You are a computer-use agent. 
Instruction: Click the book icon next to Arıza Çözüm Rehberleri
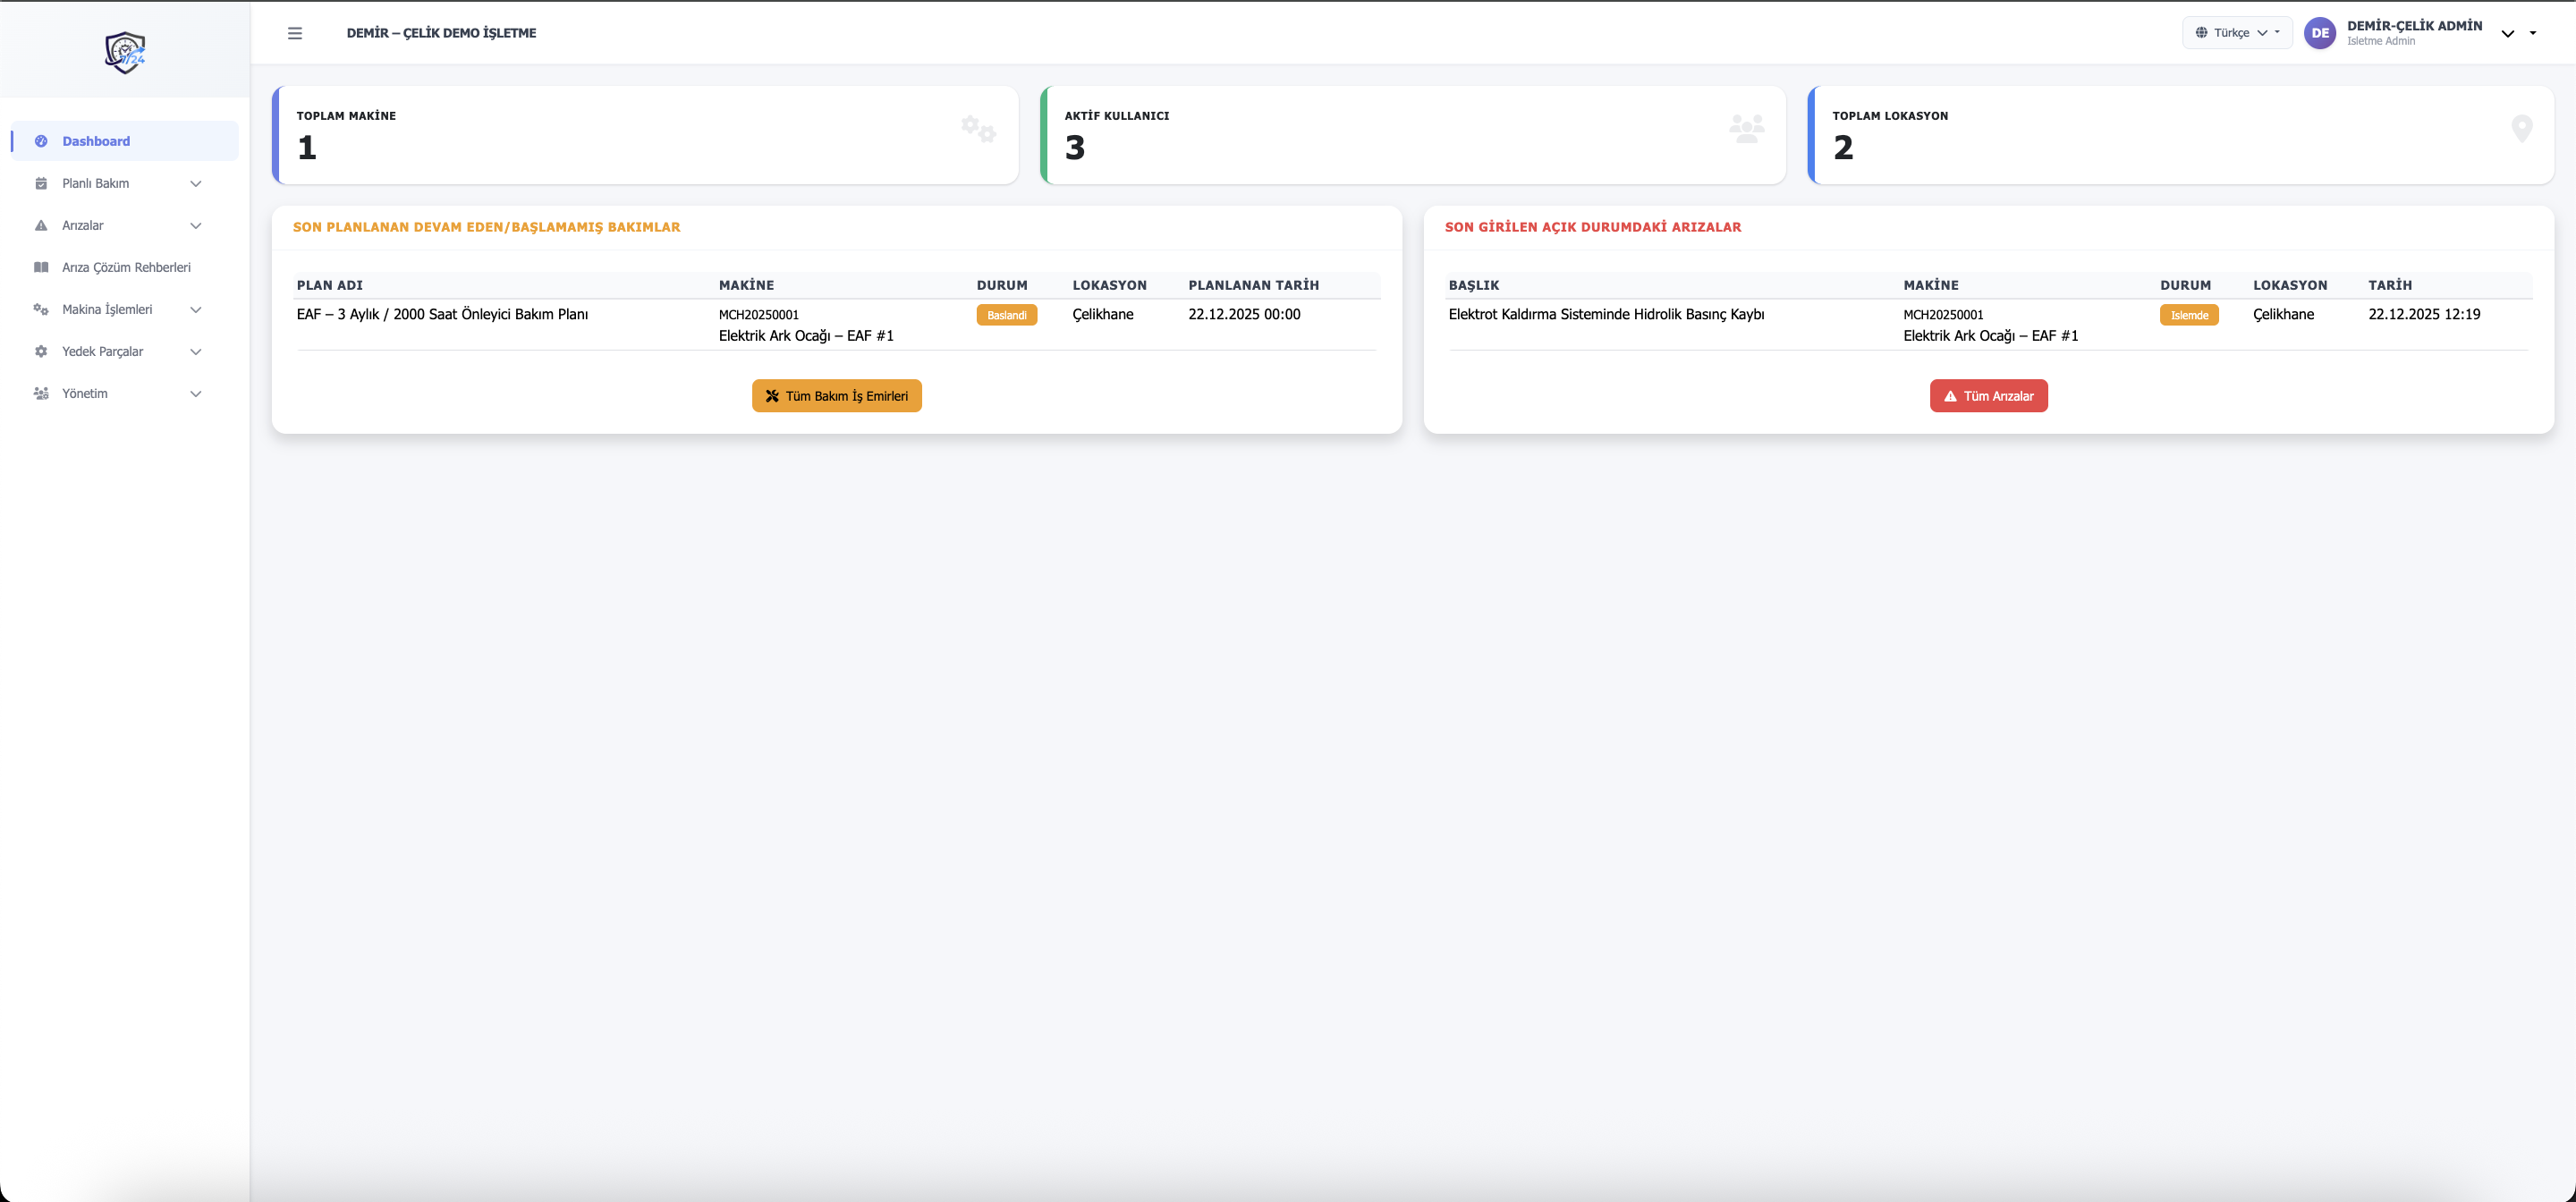point(40,267)
